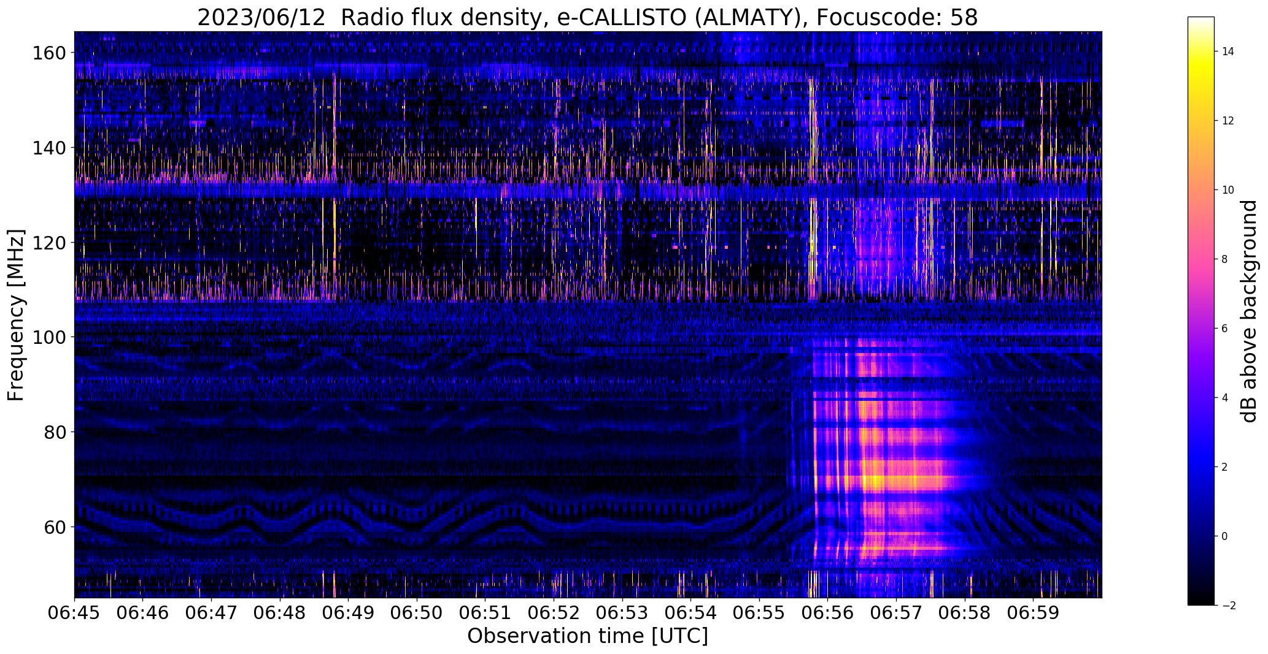Click the colorbar tick label 8

tap(1224, 259)
